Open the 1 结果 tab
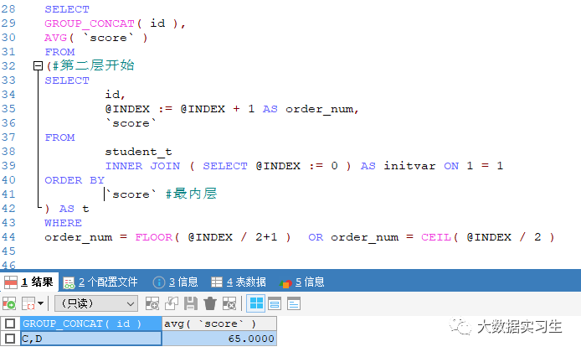581x352 pixels. point(29,282)
